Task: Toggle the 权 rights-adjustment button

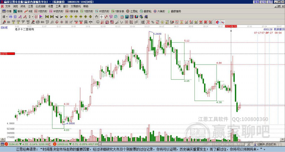Action: pos(36,17)
